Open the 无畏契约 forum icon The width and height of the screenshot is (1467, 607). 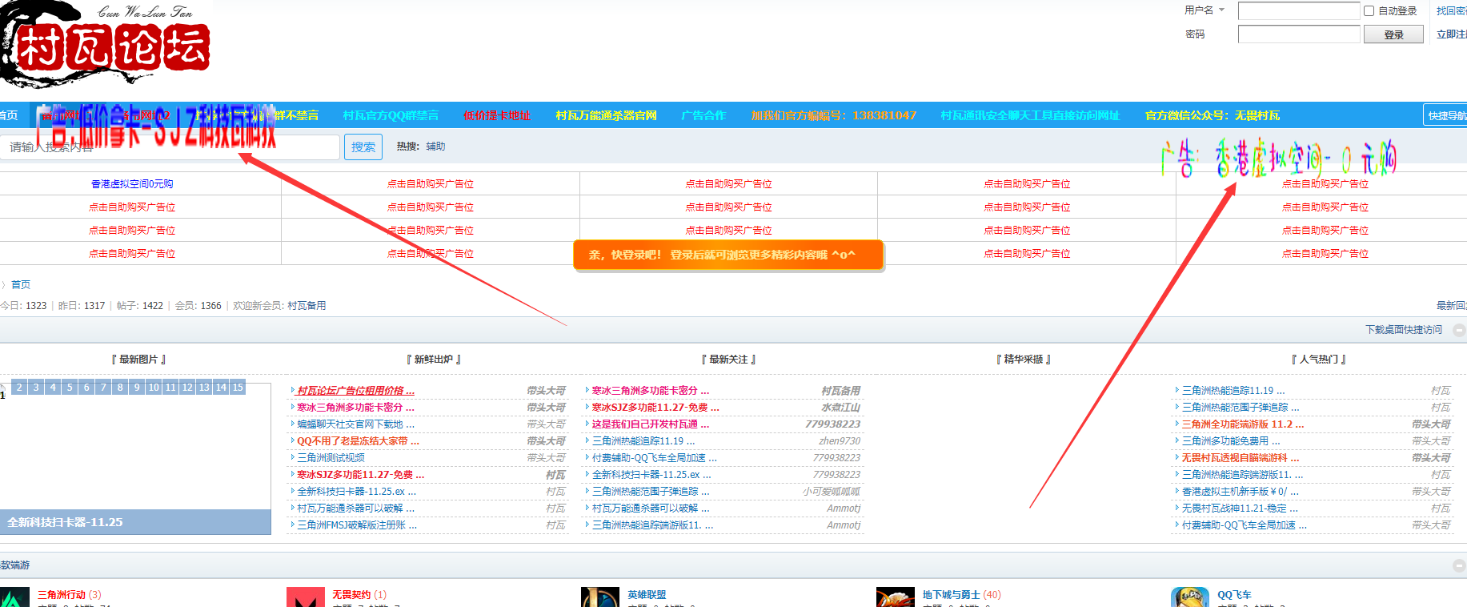click(306, 597)
